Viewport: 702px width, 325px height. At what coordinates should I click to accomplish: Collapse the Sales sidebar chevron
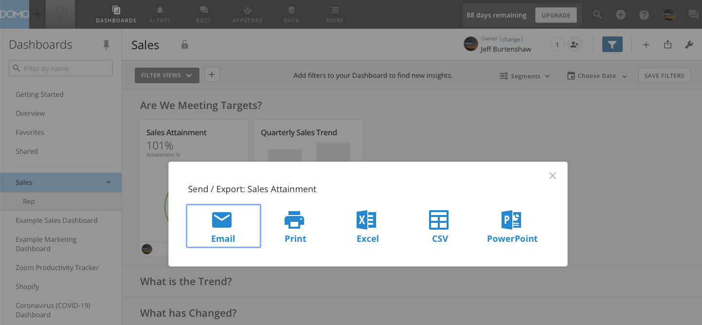[x=108, y=182]
